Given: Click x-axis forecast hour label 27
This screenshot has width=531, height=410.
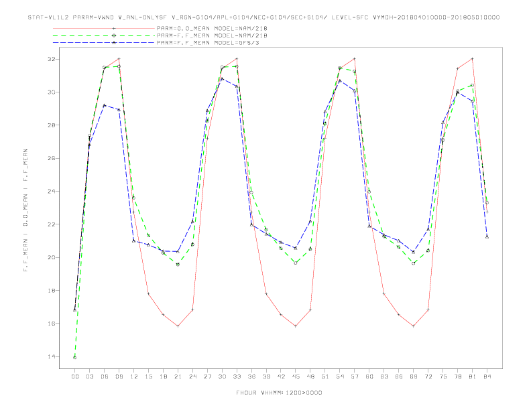Looking at the screenshot, I should click(x=208, y=377).
